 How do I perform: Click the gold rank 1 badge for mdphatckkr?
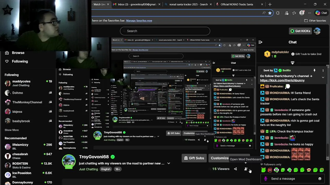pyautogui.click(x=267, y=54)
